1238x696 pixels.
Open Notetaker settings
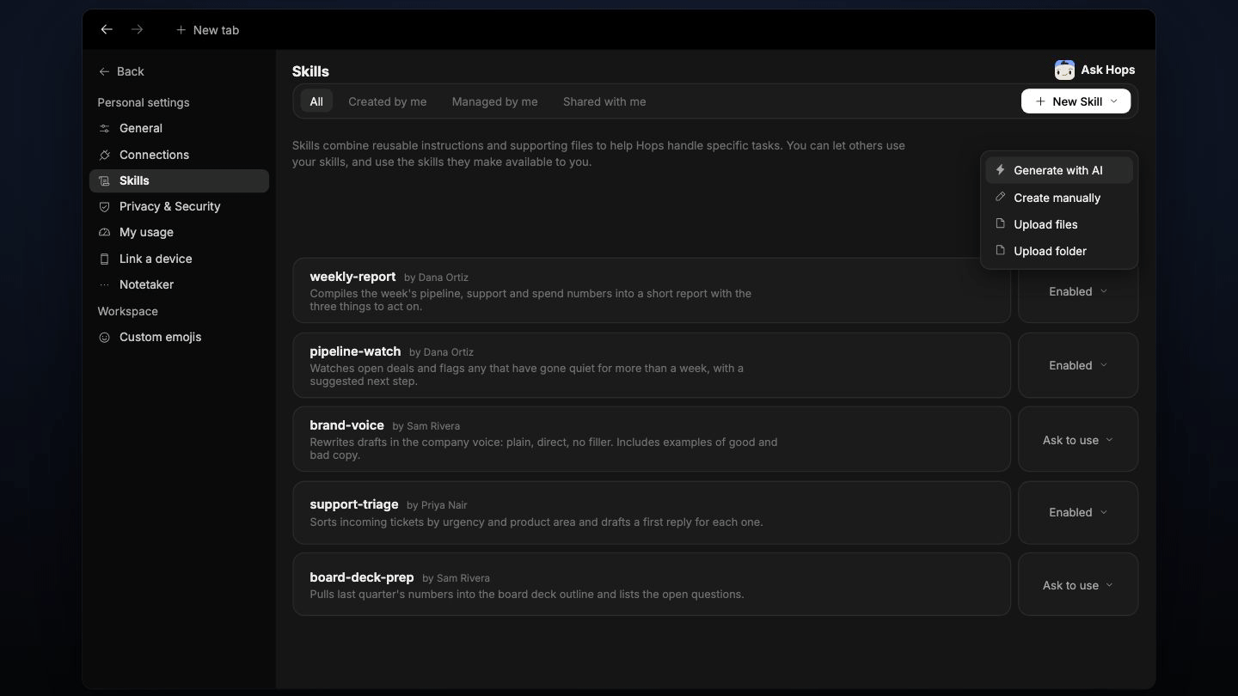tap(179, 284)
